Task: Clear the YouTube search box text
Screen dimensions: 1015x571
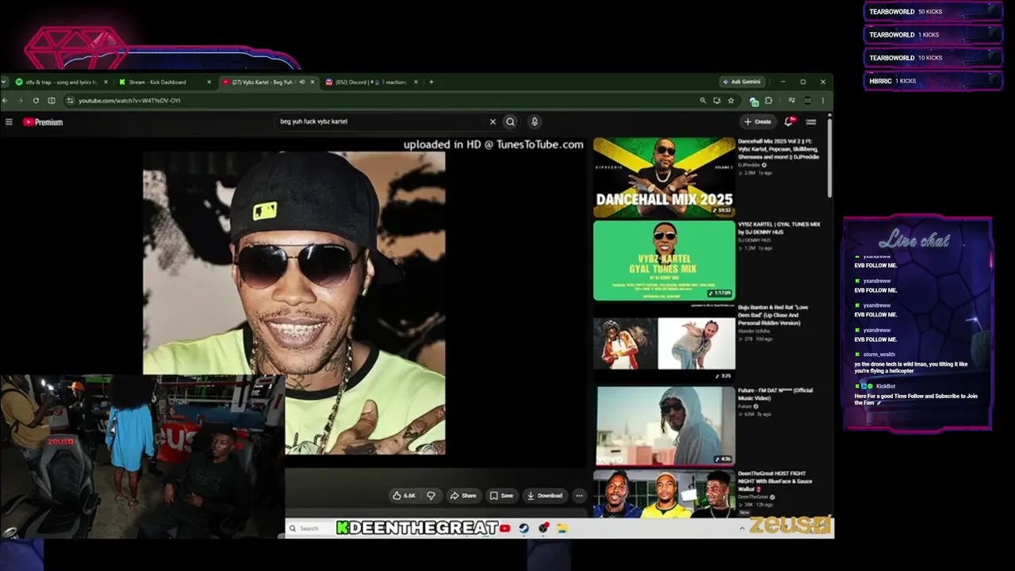Action: click(x=492, y=122)
